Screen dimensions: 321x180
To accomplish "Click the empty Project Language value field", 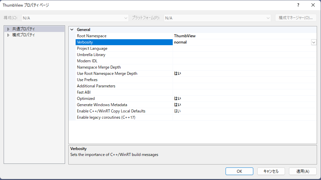I will pos(245,48).
